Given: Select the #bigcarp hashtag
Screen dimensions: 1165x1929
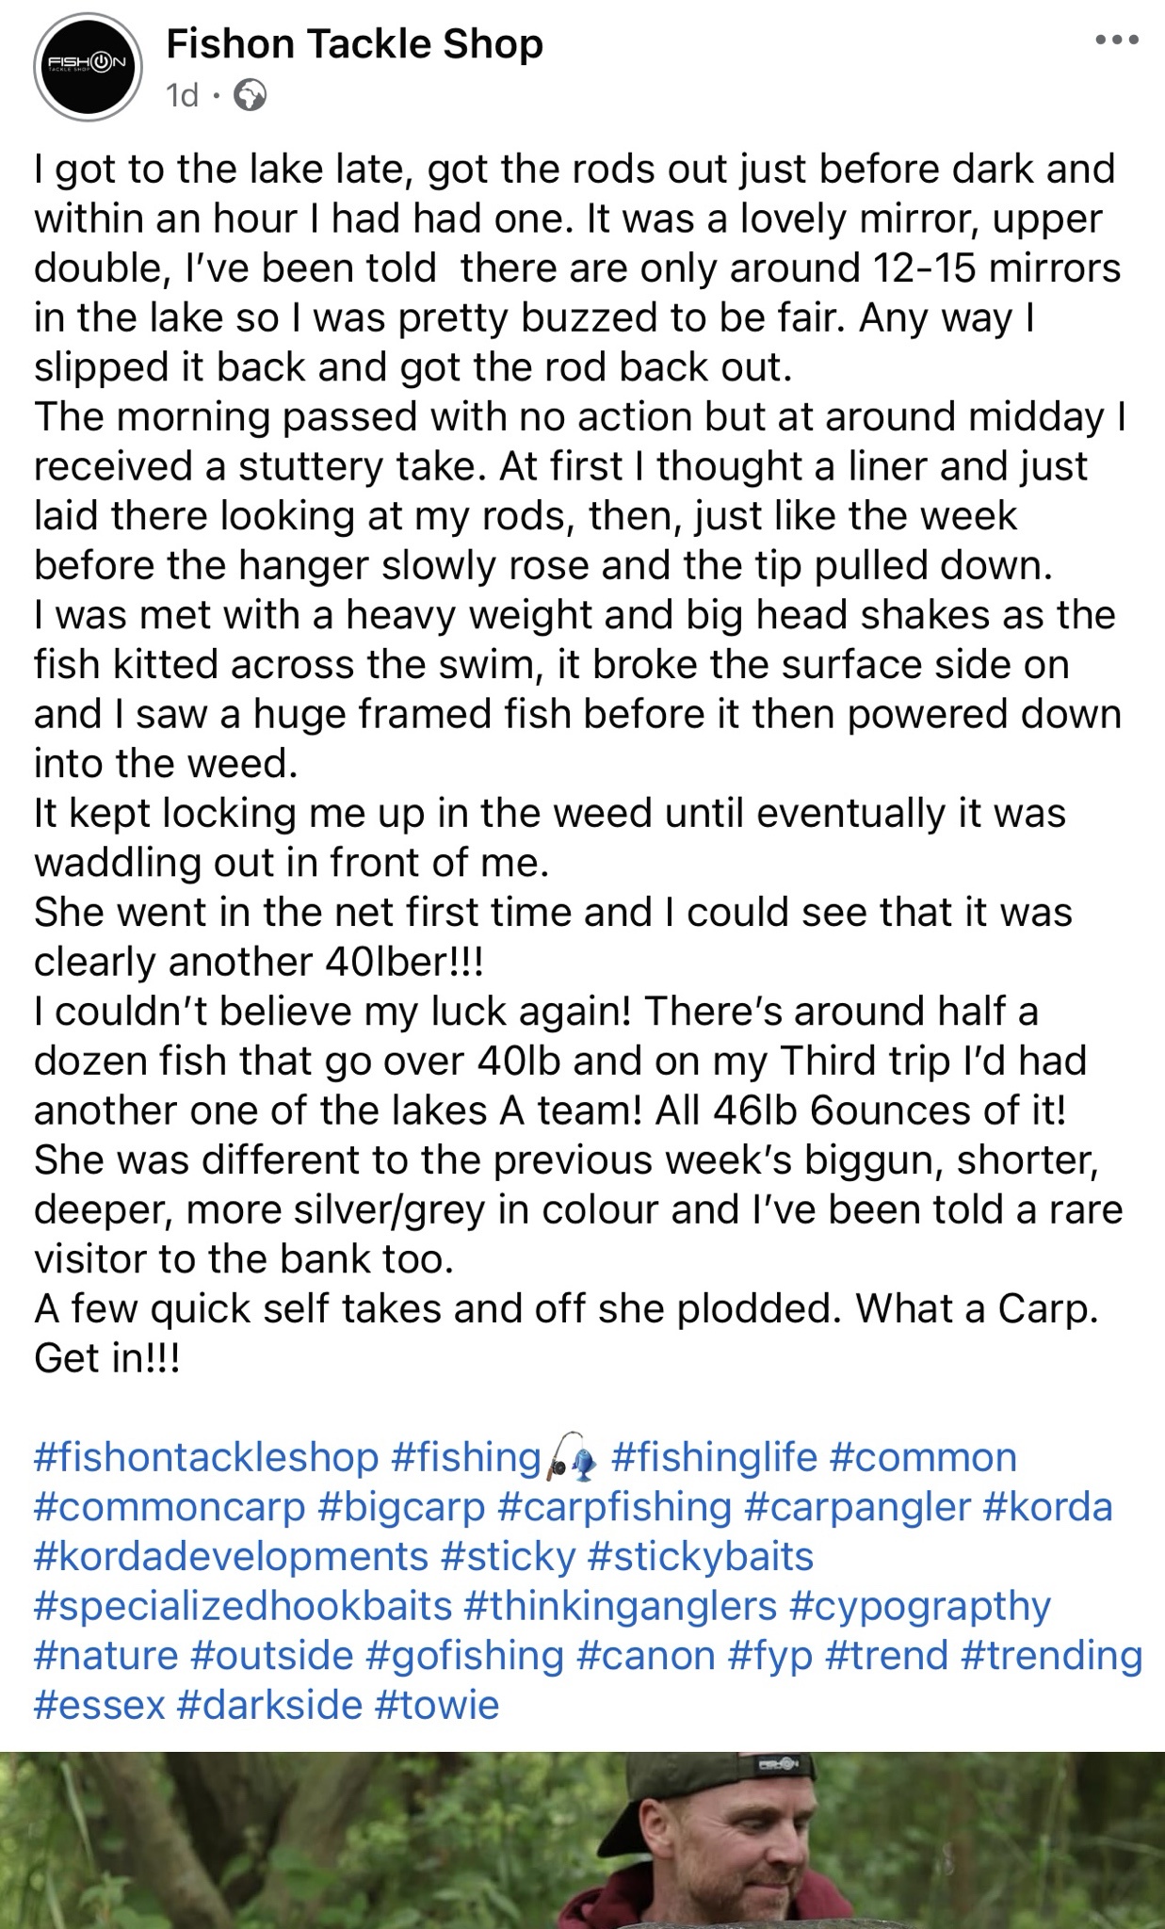Looking at the screenshot, I should click(401, 1506).
